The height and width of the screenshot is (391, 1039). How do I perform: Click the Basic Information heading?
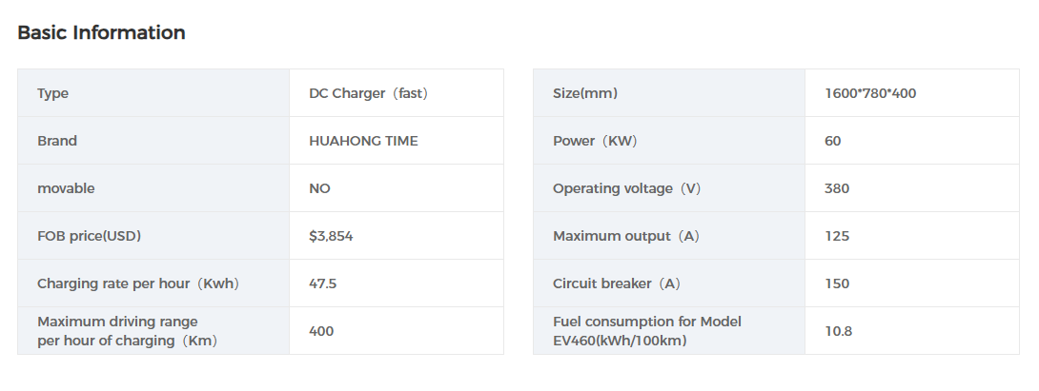[101, 32]
